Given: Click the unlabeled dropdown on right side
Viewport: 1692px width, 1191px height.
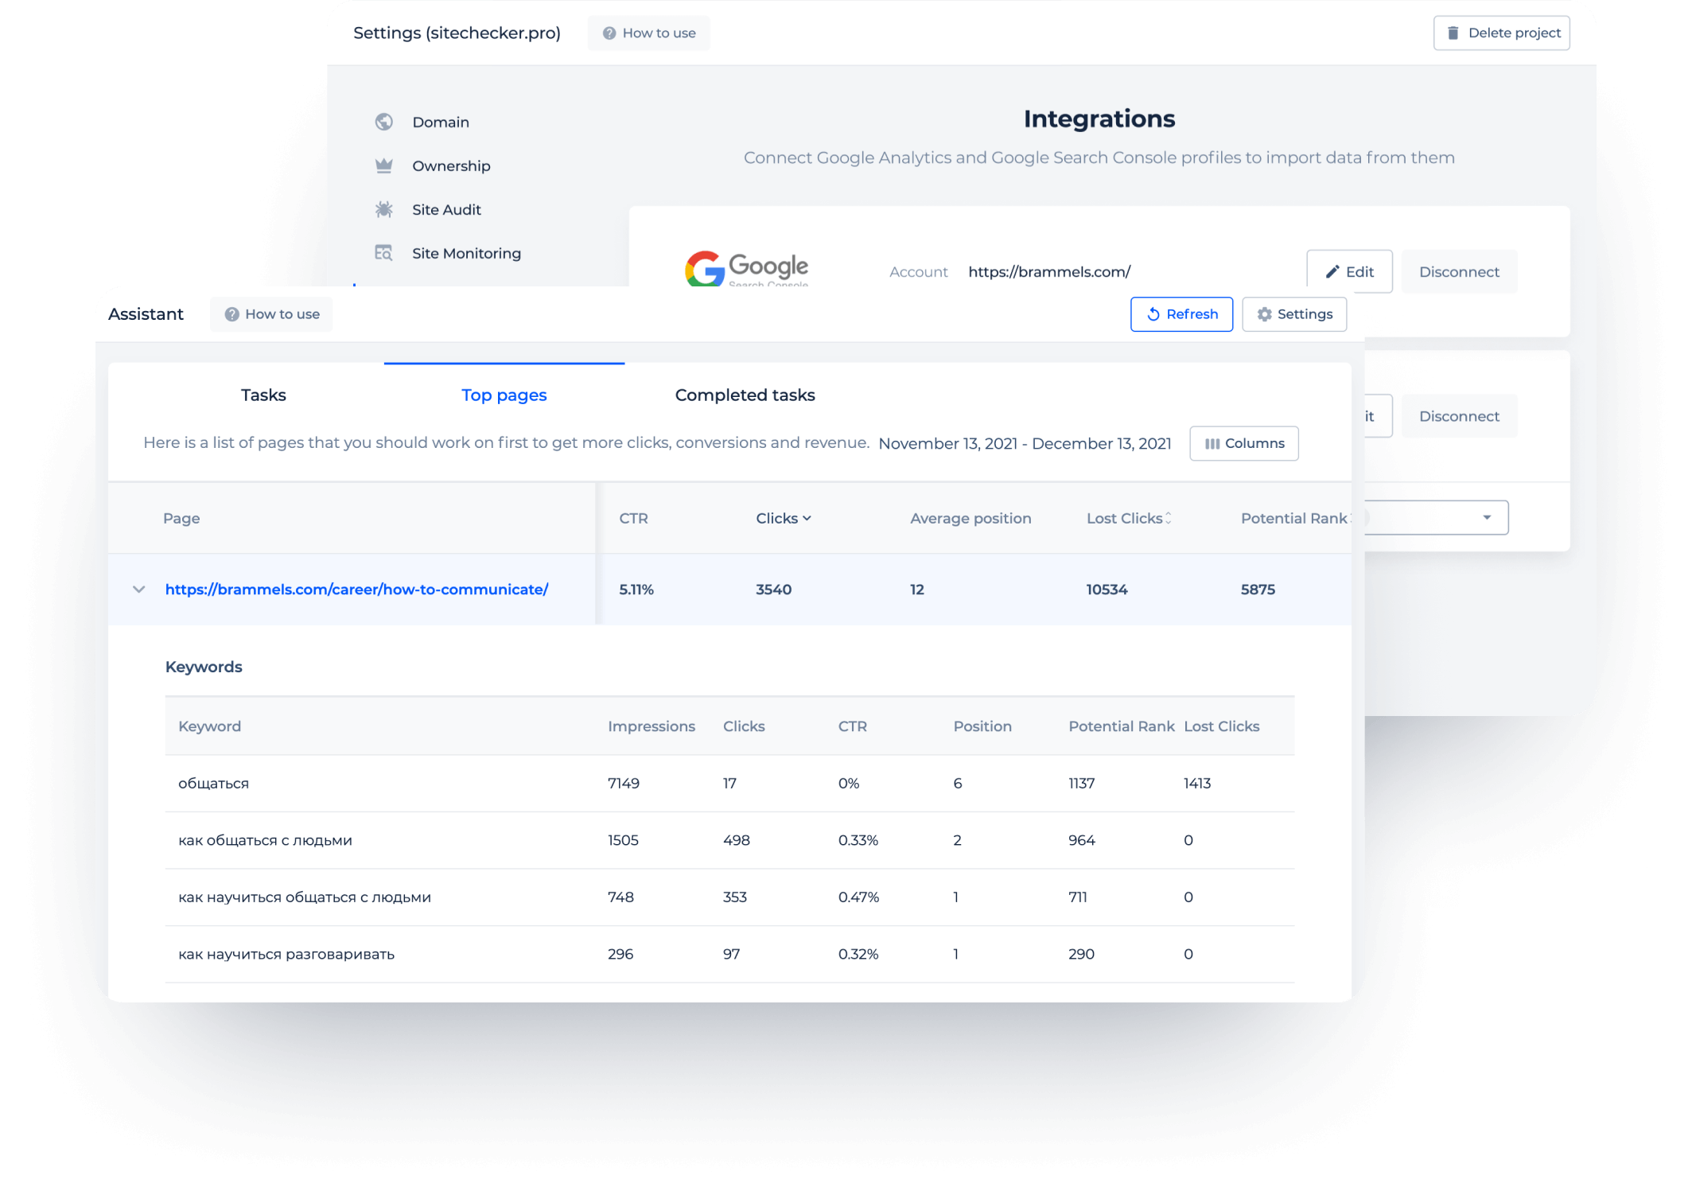Looking at the screenshot, I should click(x=1433, y=517).
